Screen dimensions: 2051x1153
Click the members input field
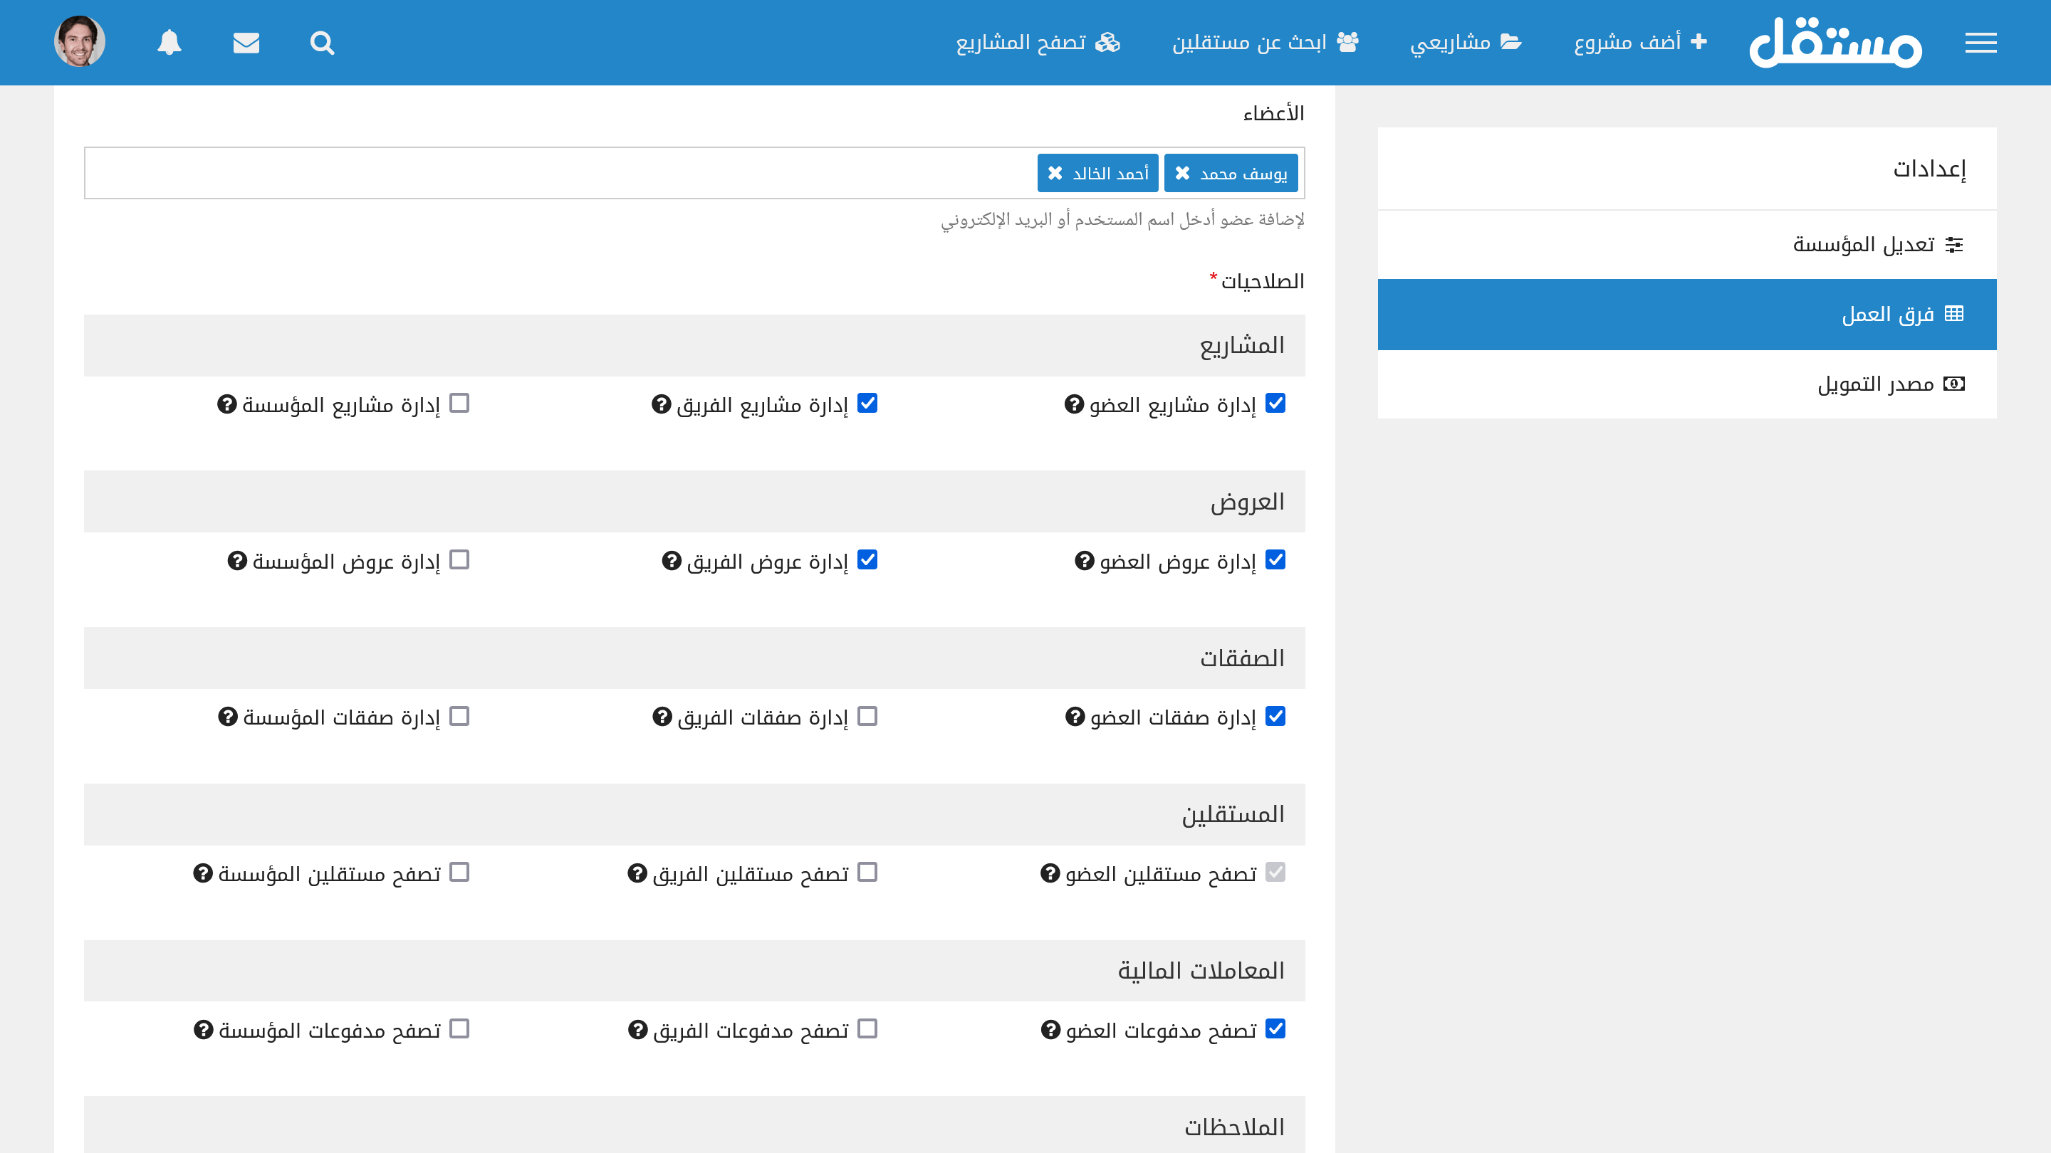point(558,173)
